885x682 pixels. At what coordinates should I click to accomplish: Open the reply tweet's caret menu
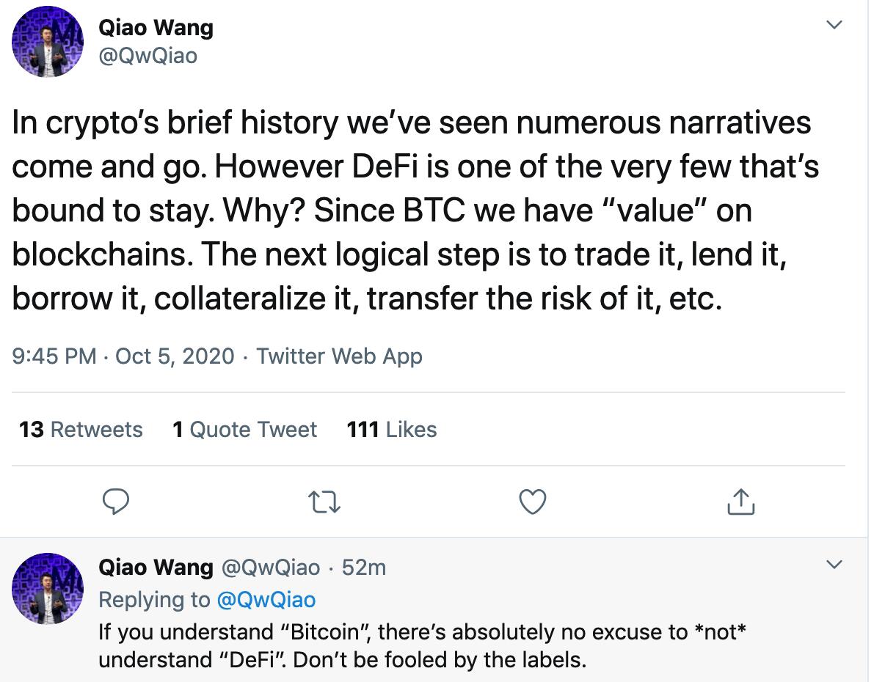pos(834,565)
